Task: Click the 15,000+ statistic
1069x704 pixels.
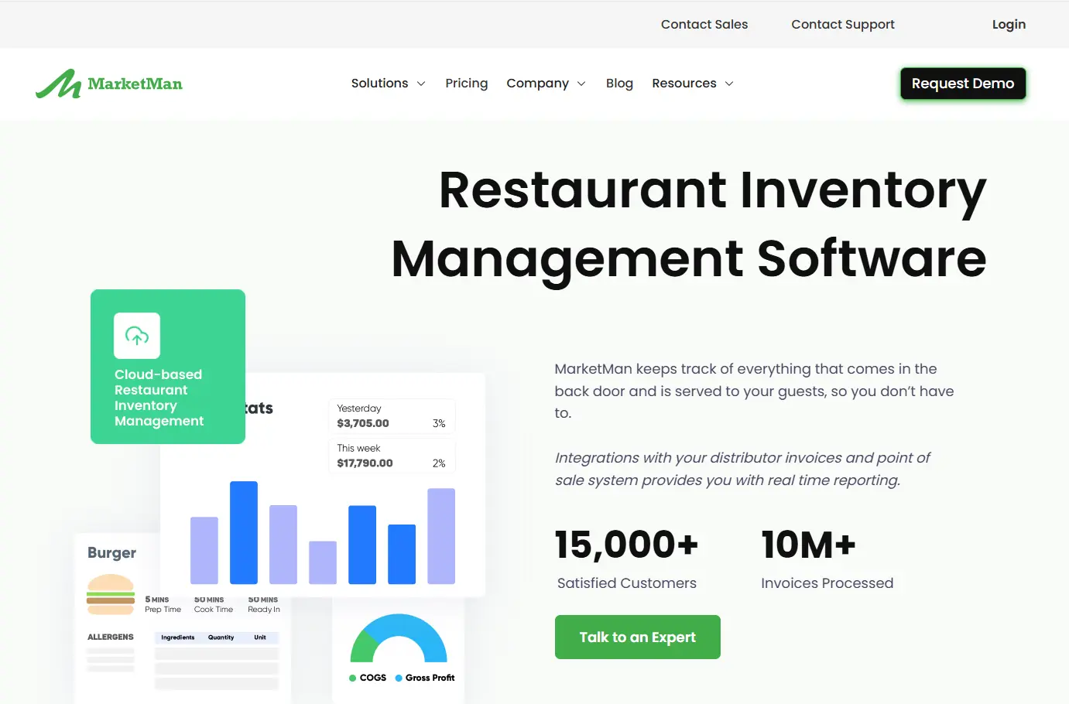Action: click(x=627, y=544)
